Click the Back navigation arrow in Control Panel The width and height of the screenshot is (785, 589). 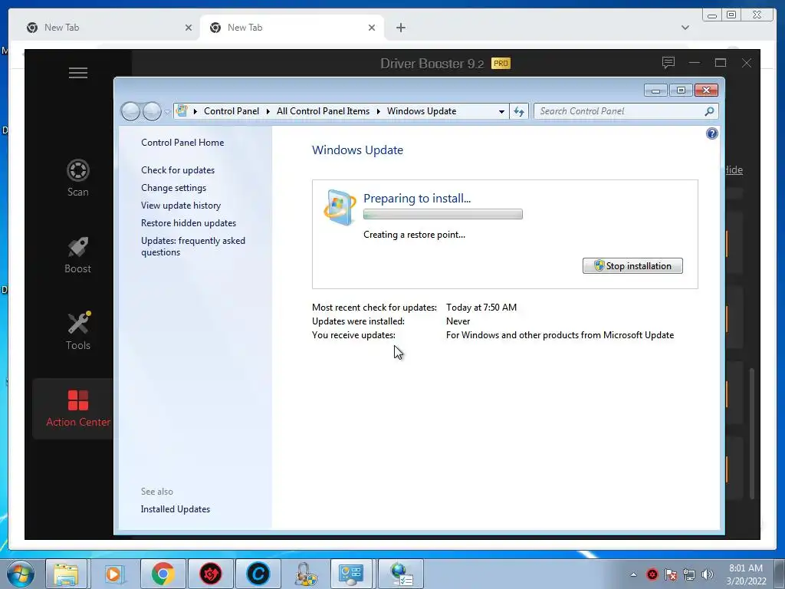pos(130,111)
